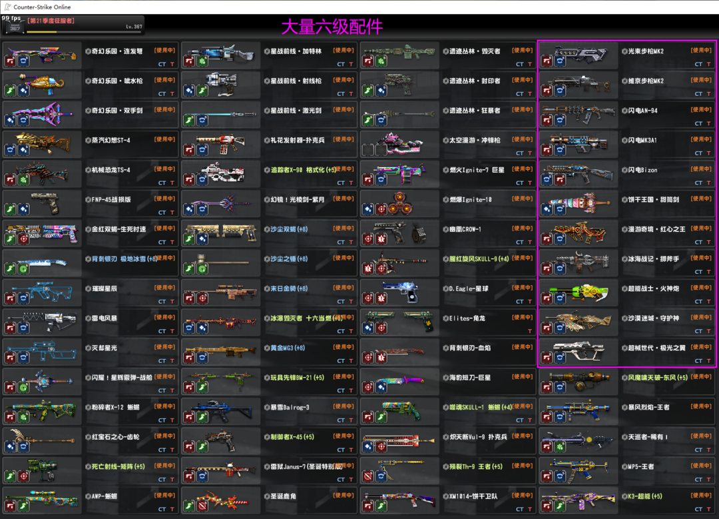Click the blue attachment icon under 燃爆Ignite-10
Image resolution: width=719 pixels, height=519 pixels.
click(367, 209)
